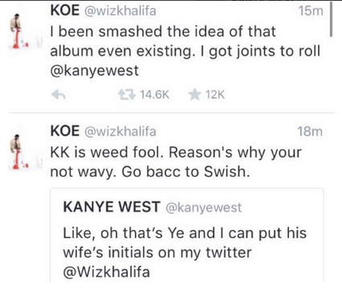The image size is (342, 292).
Task: Click KANYE WEST name in quoted tweet
Action: click(x=112, y=207)
